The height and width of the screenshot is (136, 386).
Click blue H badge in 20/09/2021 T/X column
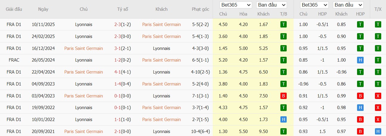click(x=378, y=132)
